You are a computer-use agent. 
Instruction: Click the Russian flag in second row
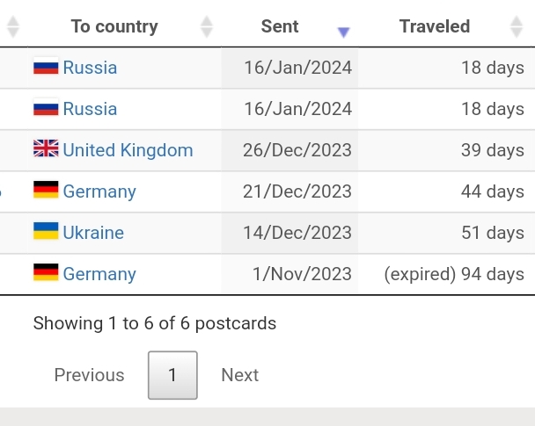[x=46, y=108]
